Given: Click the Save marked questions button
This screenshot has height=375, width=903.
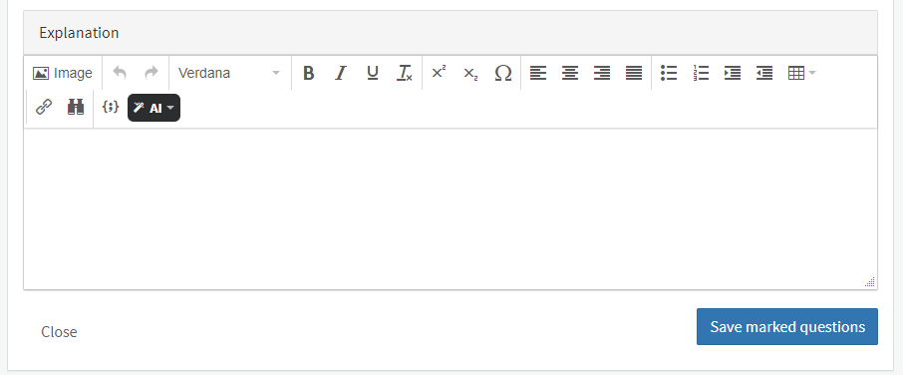Looking at the screenshot, I should [787, 326].
